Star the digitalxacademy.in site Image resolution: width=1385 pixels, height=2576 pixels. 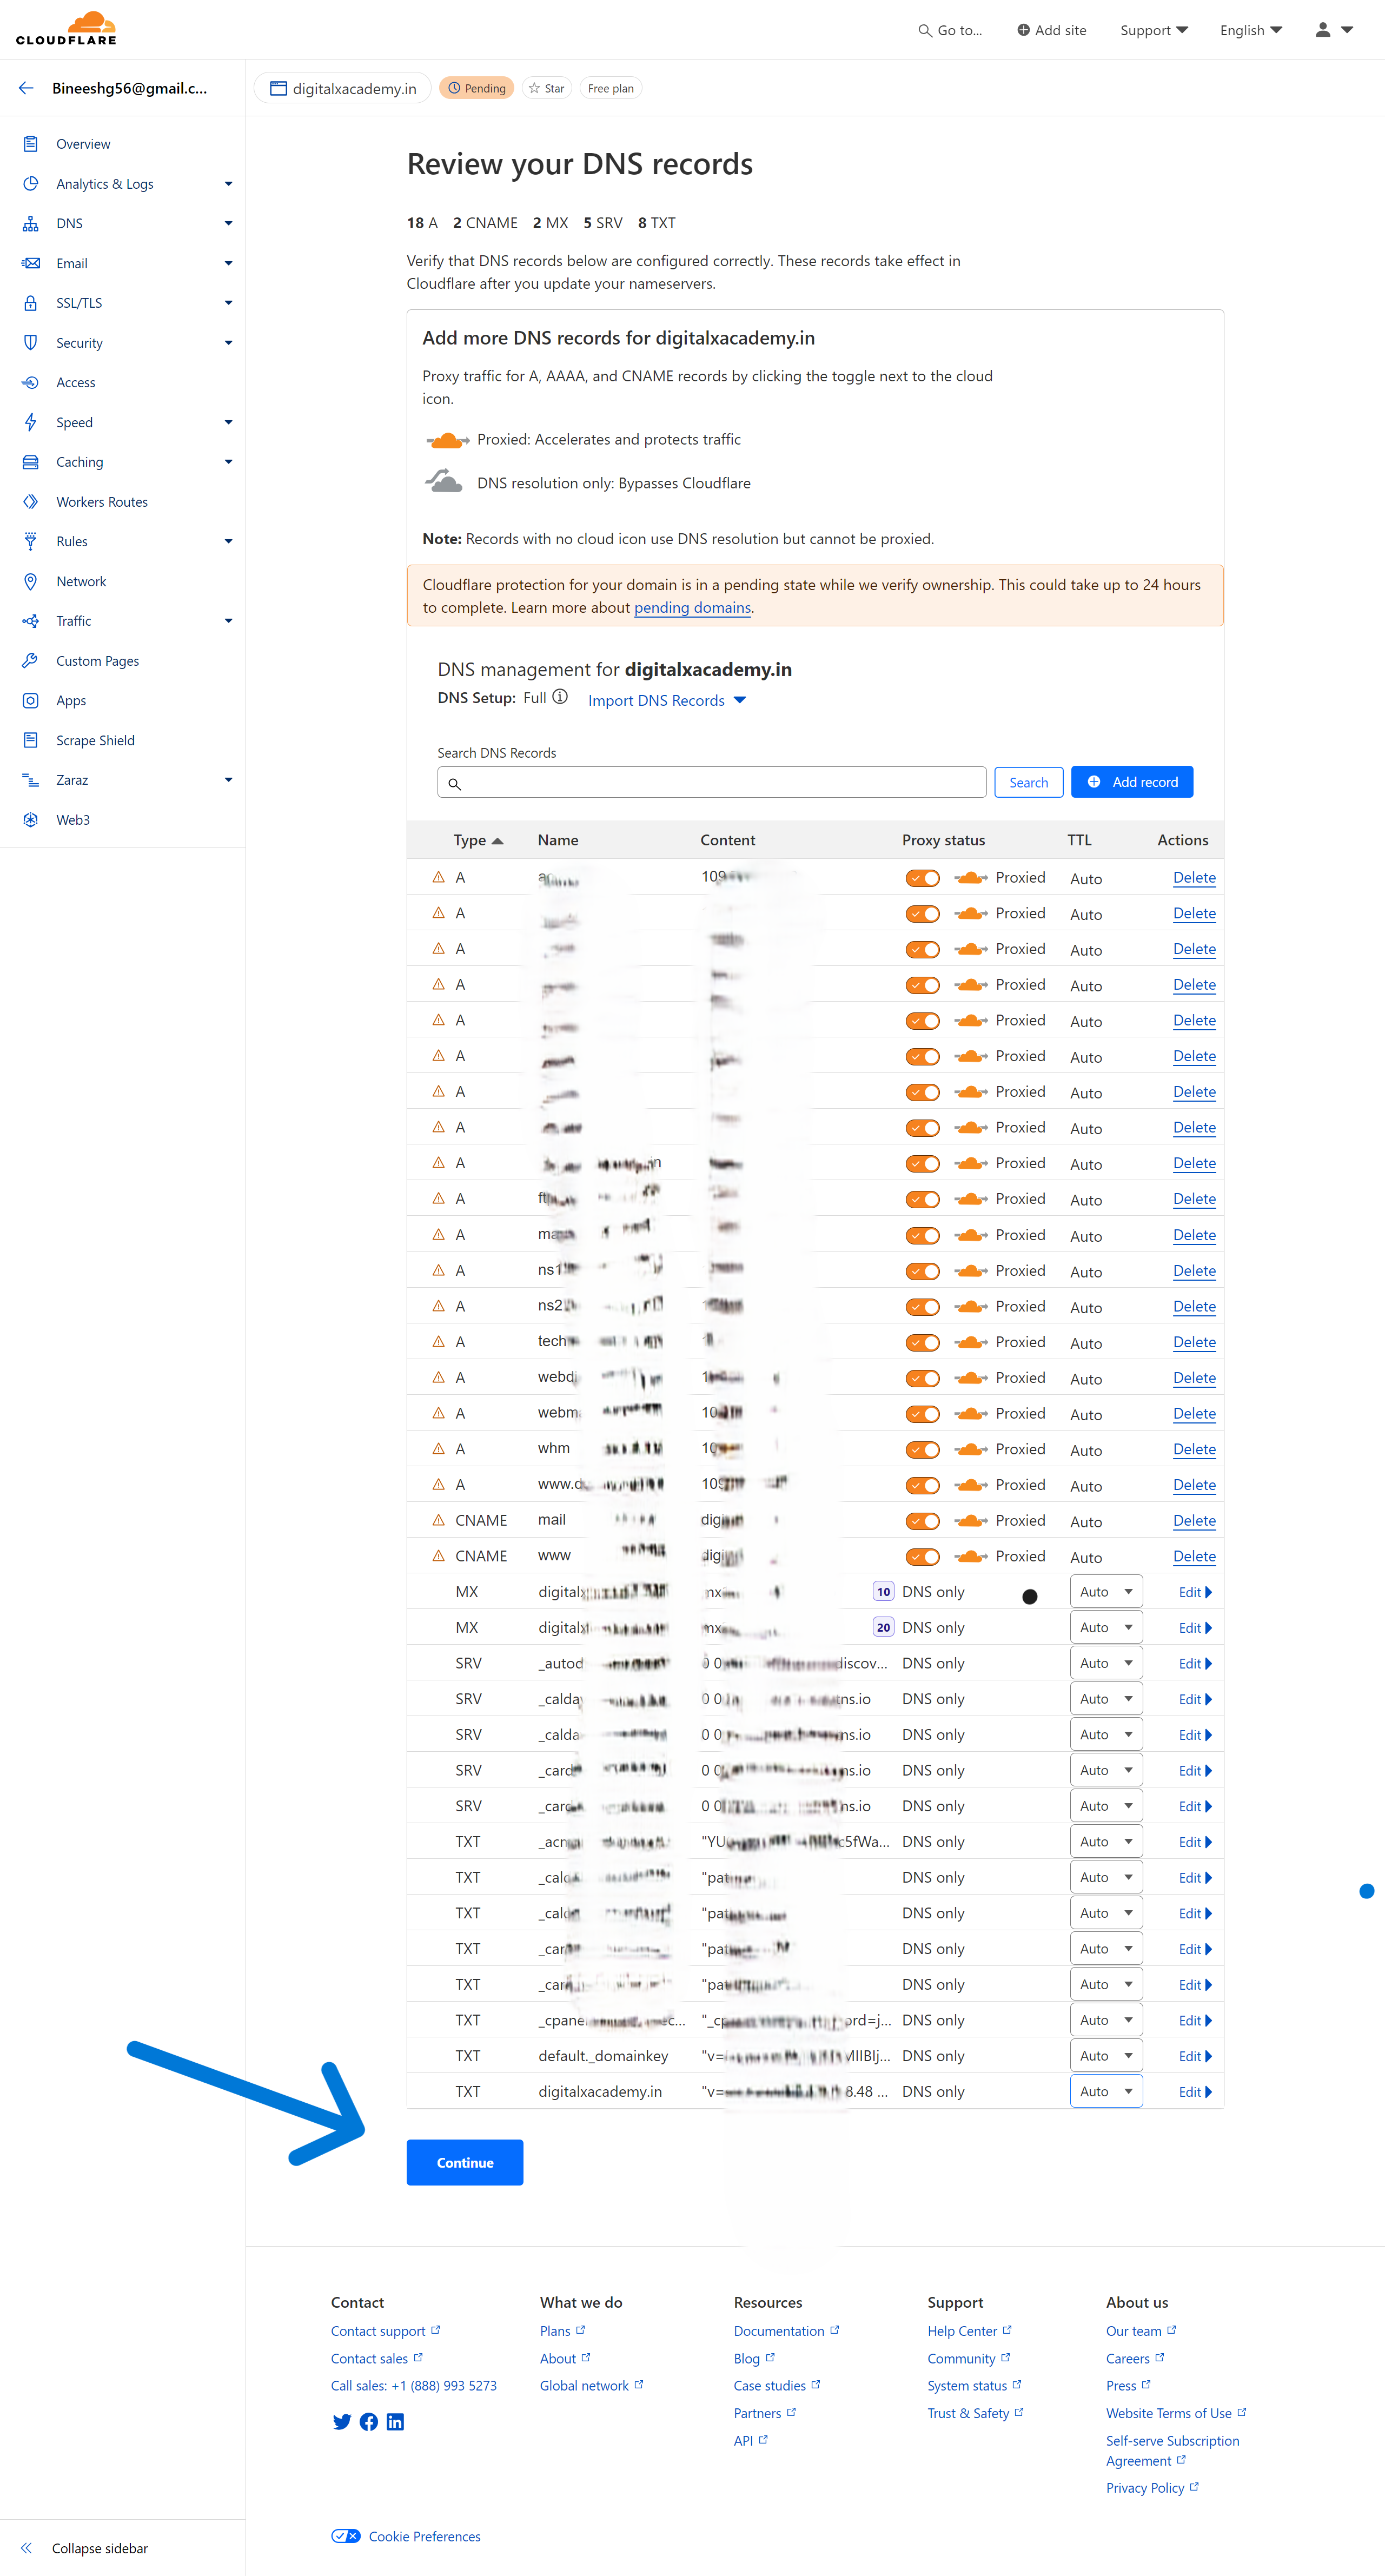coord(546,88)
